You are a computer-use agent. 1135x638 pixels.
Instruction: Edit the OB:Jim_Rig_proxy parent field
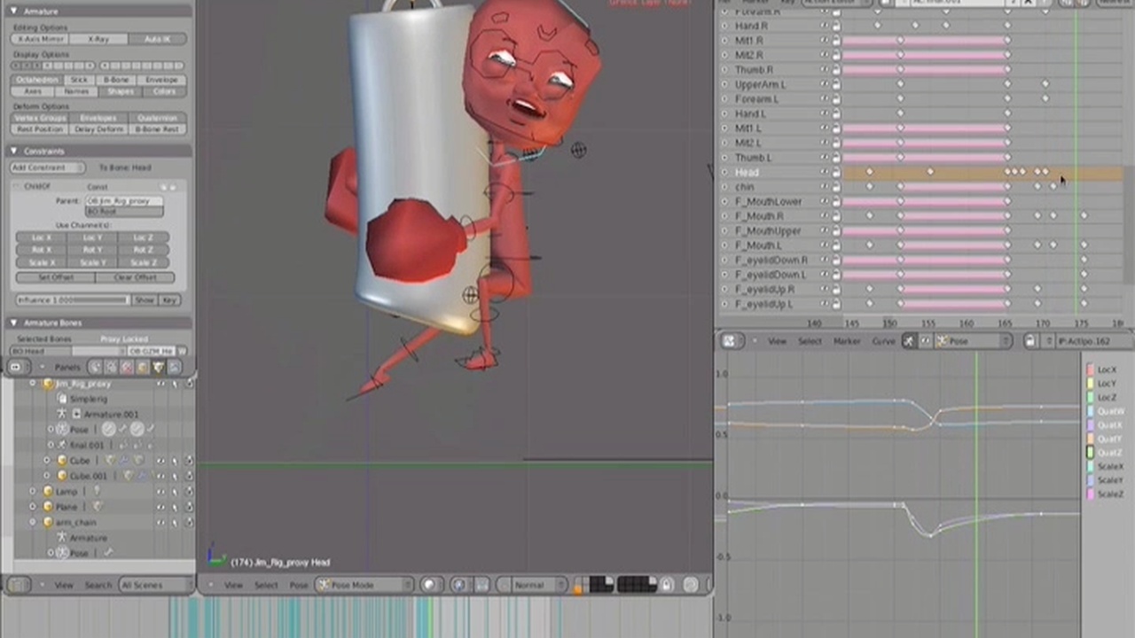124,201
